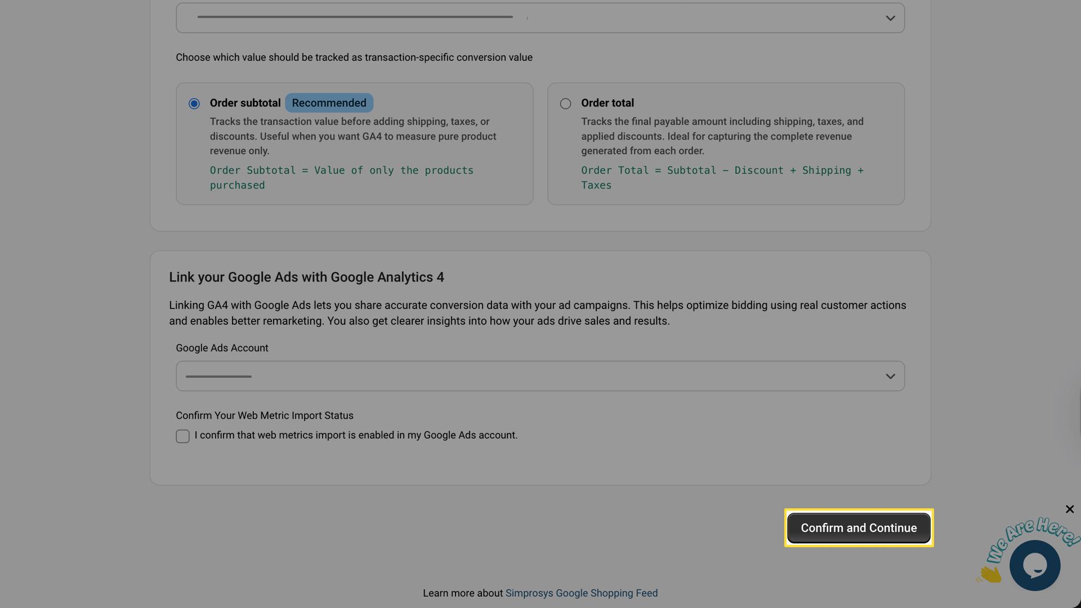
Task: Click the Confirm Your Web Metric Import Status label
Action: 264,415
